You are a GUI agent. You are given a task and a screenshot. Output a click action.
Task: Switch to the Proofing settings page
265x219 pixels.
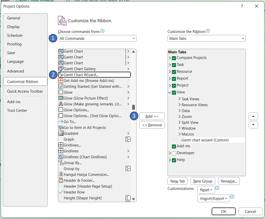tap(14, 44)
